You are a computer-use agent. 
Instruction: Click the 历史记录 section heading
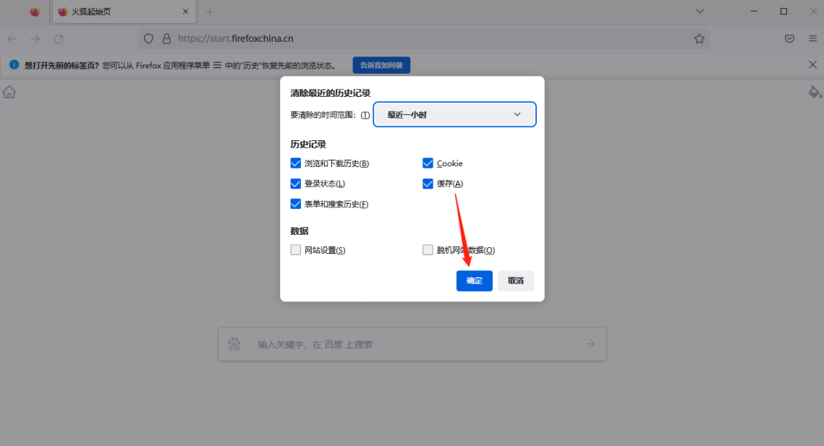coord(308,144)
